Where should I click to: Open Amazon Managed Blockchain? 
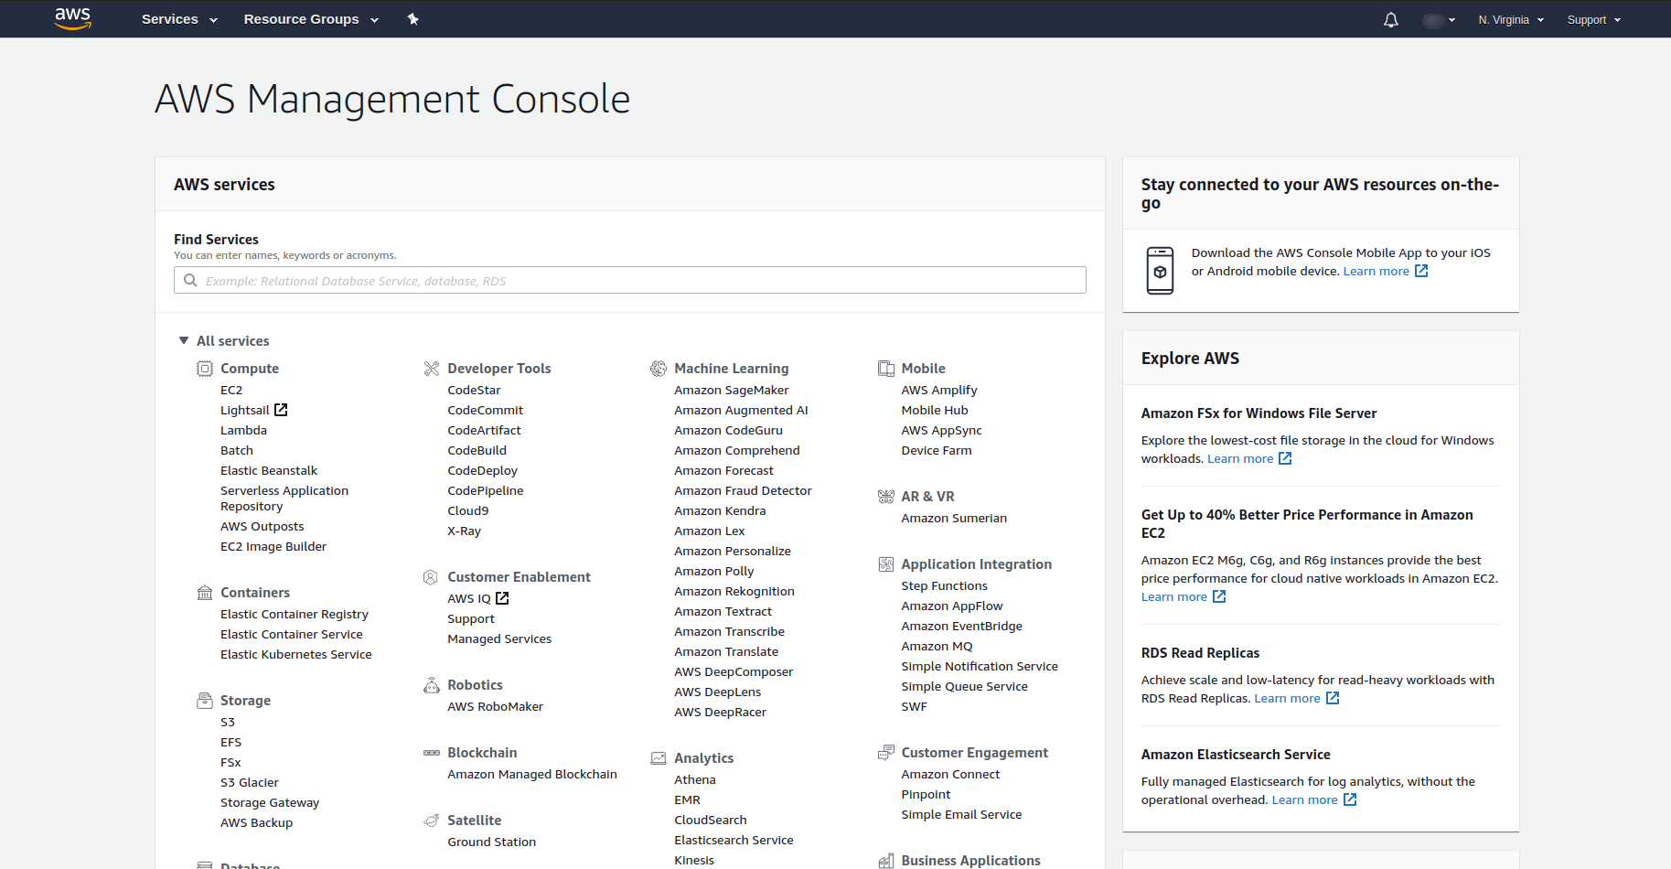[532, 775]
